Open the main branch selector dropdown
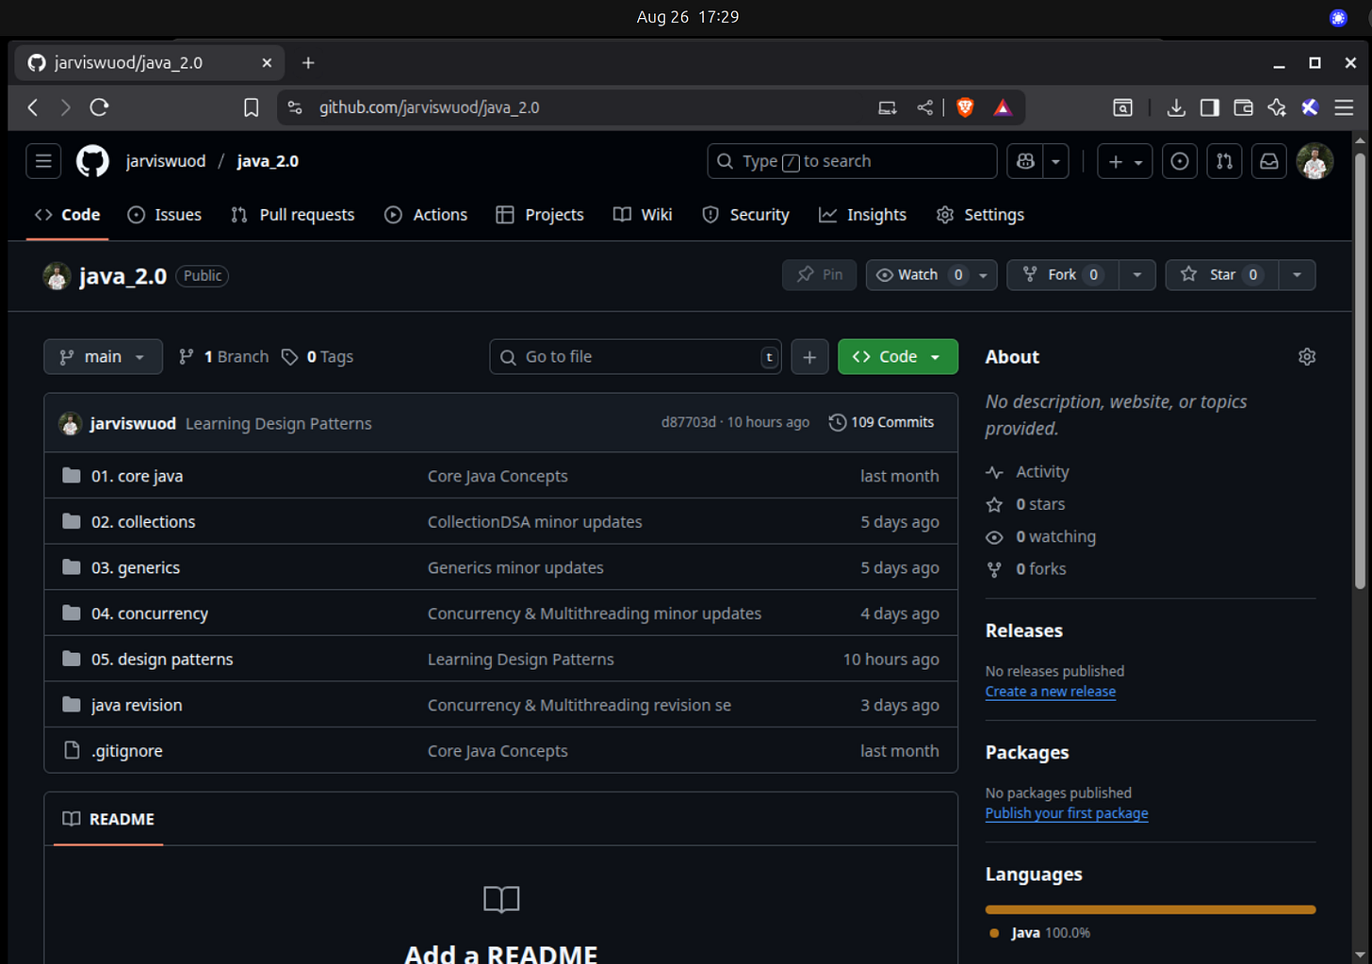This screenshot has width=1372, height=964. click(x=103, y=356)
